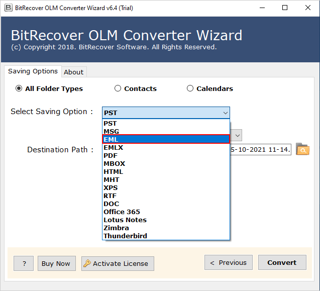
Task: Click the folder browse icon beside Destination Path
Action: pyautogui.click(x=302, y=149)
